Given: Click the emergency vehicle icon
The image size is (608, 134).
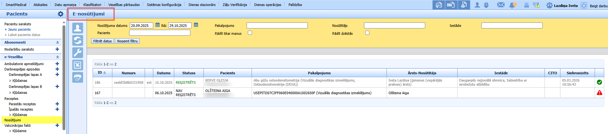Looking at the screenshot, I should 526,5.
